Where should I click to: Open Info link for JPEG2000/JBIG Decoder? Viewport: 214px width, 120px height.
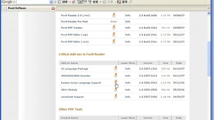(x=128, y=76)
